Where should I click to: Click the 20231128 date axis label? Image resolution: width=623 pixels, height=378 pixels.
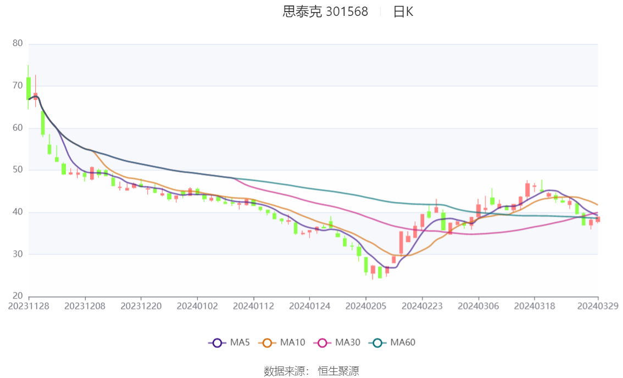pos(29,306)
